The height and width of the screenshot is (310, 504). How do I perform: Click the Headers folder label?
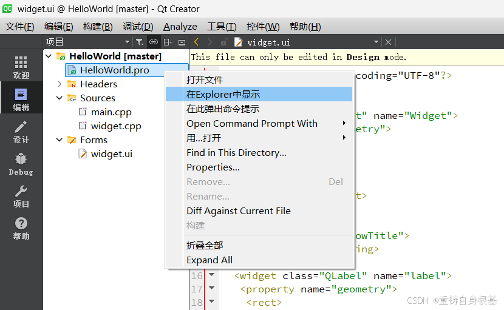coord(98,84)
